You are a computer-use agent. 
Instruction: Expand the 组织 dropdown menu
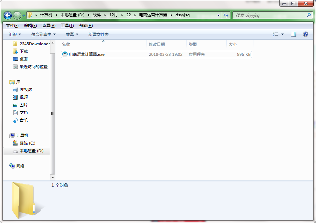(15, 35)
